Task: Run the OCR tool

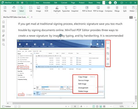Action: click(46, 9)
